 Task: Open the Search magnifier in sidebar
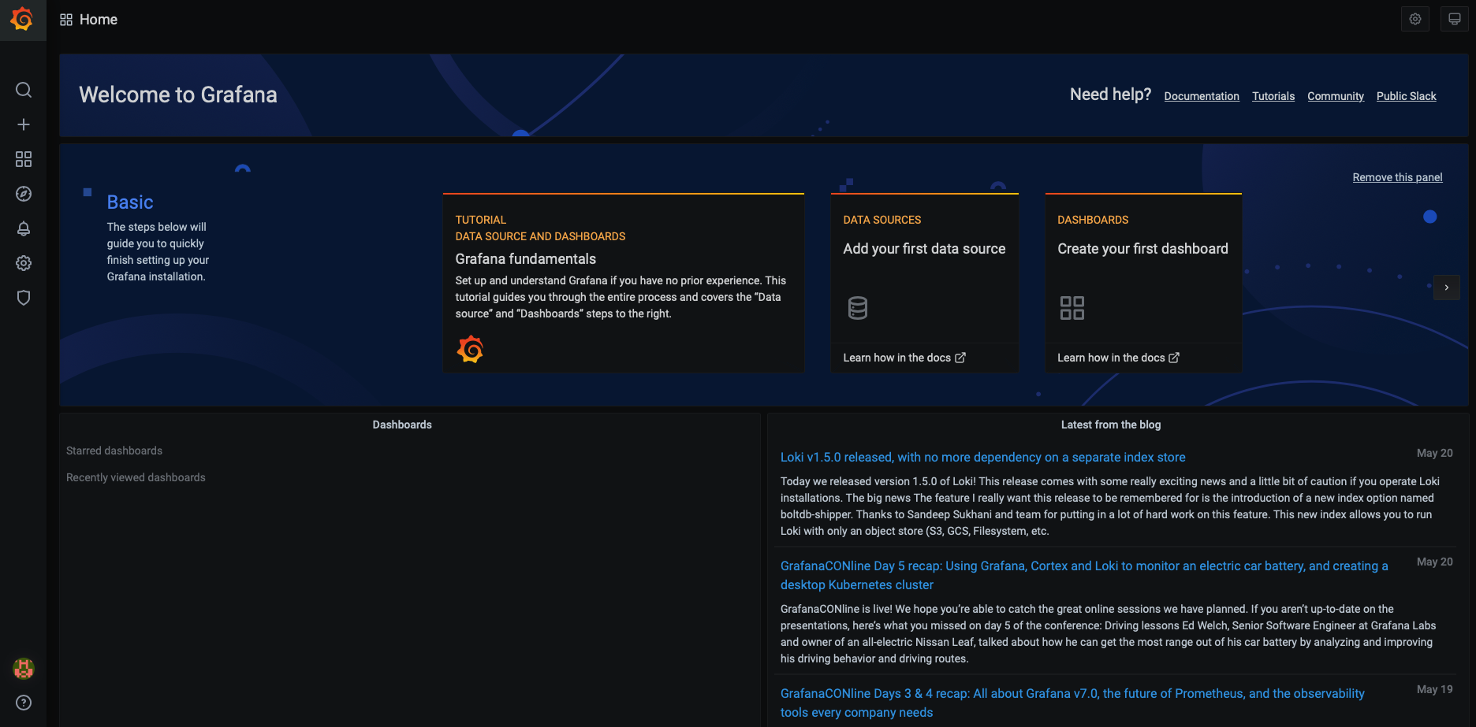coord(24,90)
